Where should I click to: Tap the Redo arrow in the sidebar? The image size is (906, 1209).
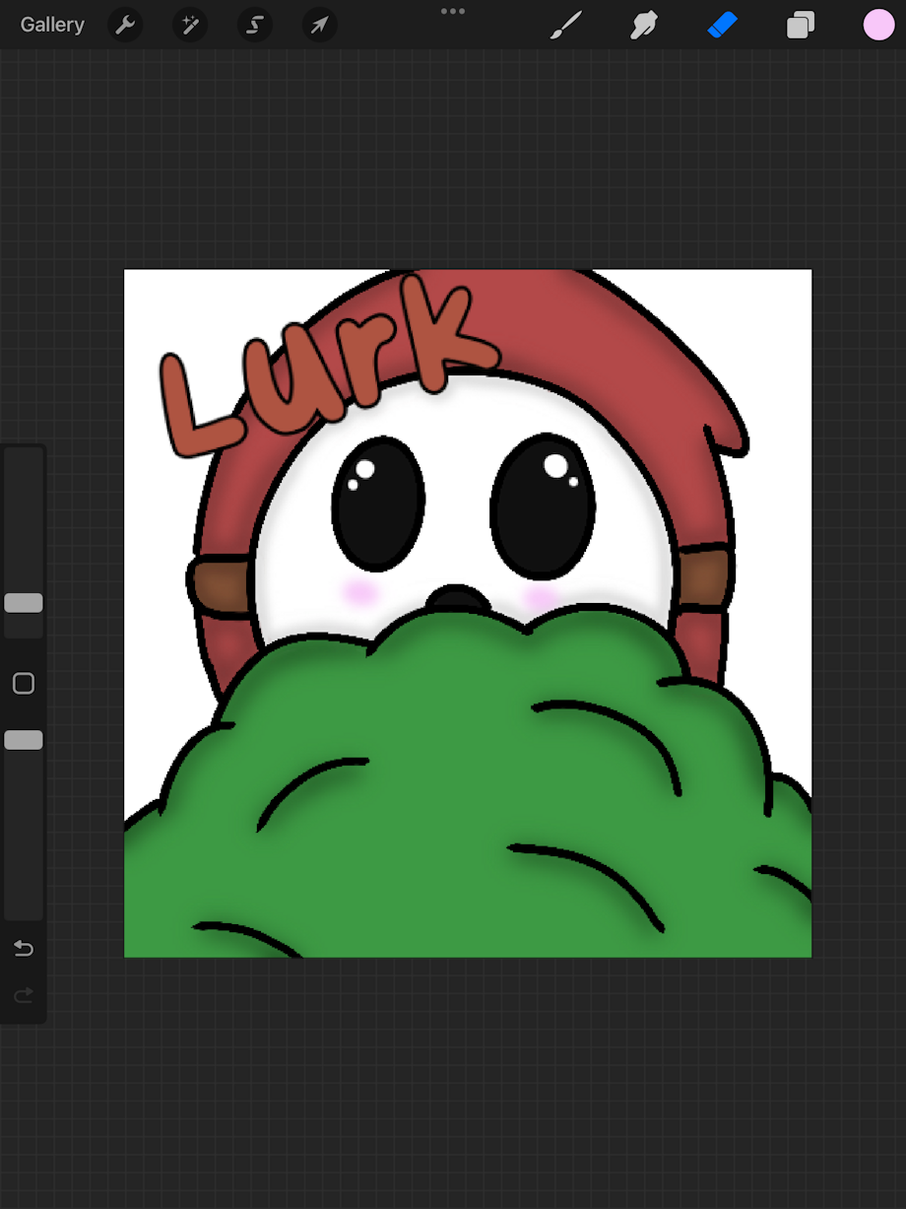click(24, 995)
